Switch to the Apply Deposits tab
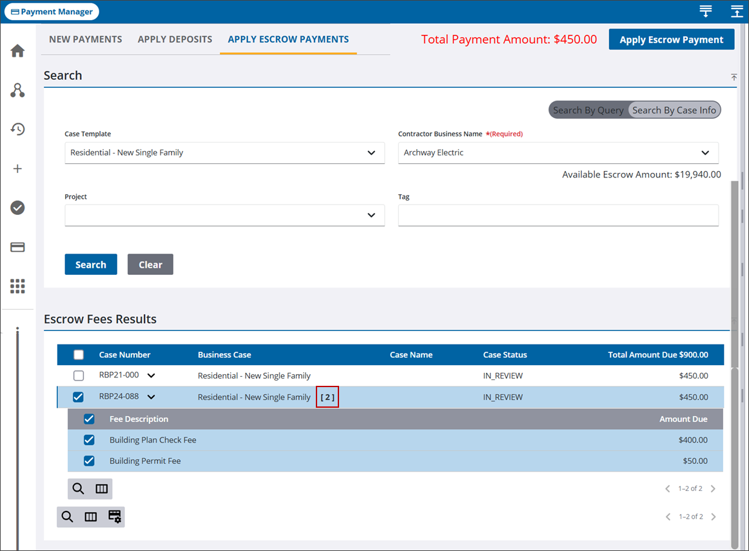Screen dimensions: 749x551 175,39
